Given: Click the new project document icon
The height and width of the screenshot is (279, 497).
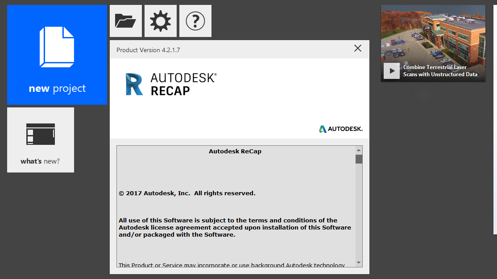Looking at the screenshot, I should pos(57,47).
